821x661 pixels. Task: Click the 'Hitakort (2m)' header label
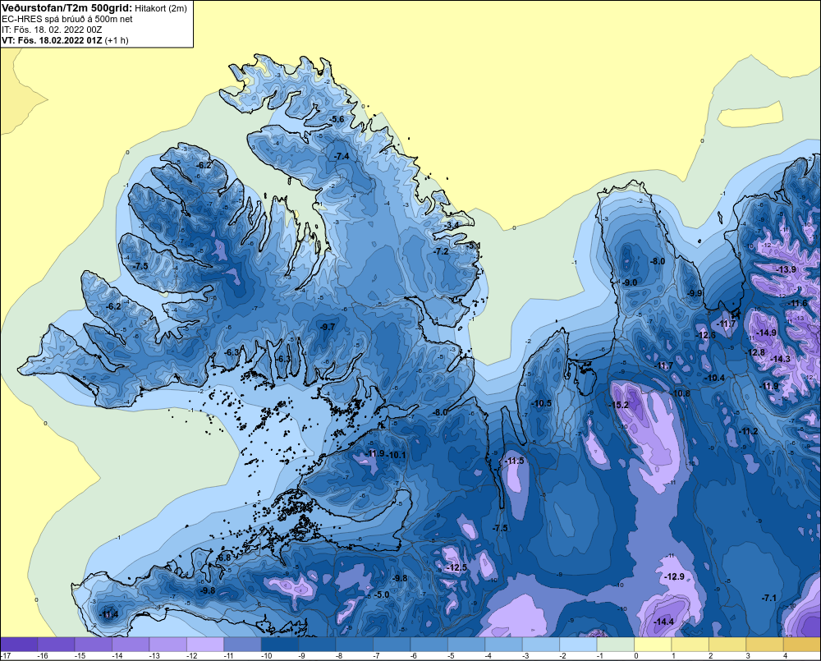coord(161,8)
